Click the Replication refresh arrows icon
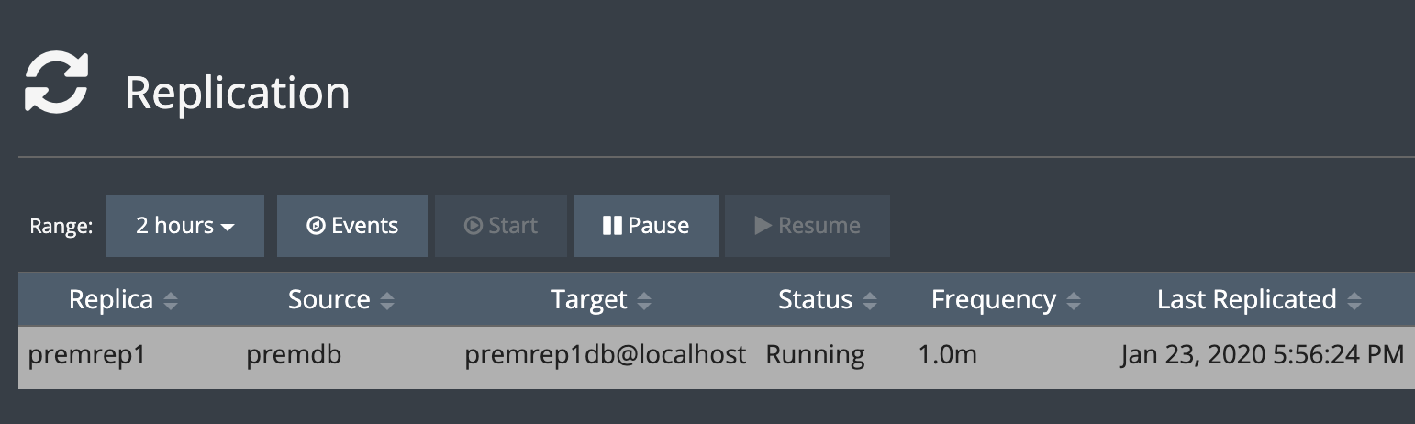The image size is (1415, 424). pyautogui.click(x=56, y=83)
